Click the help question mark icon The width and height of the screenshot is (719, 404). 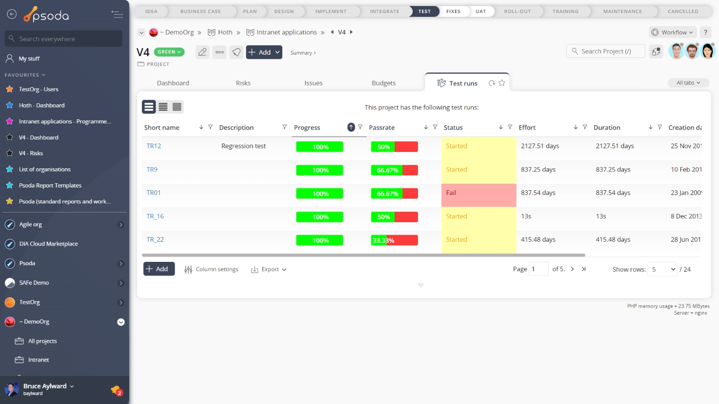tap(705, 32)
